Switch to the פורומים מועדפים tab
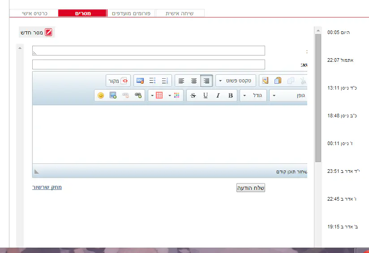The width and height of the screenshot is (369, 253). pyautogui.click(x=131, y=13)
